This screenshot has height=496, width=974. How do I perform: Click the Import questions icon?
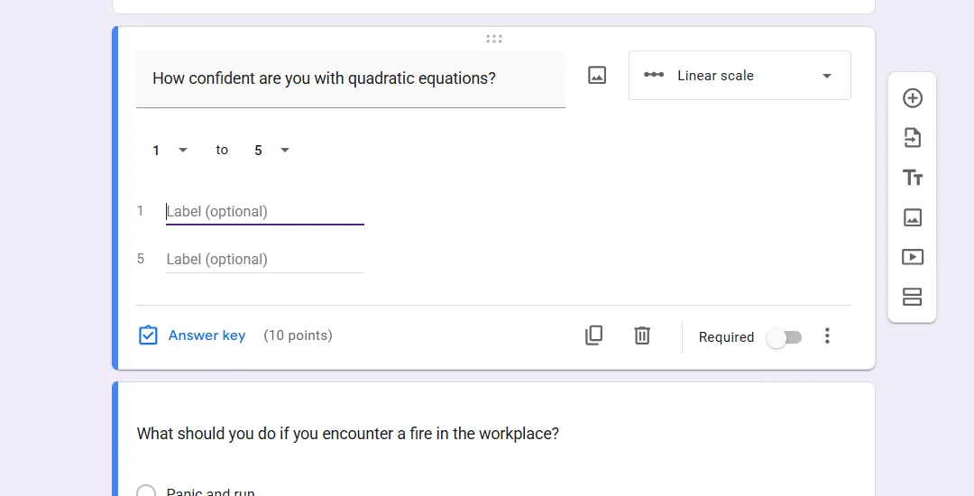[x=913, y=138]
